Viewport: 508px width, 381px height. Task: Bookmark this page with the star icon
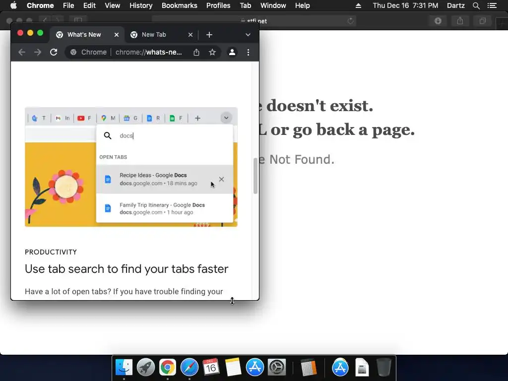(212, 52)
